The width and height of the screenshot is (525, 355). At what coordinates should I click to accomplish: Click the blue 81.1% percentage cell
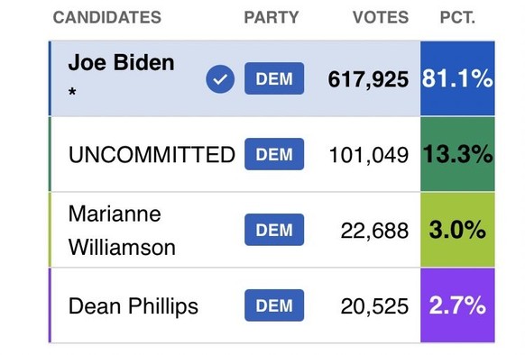click(x=457, y=78)
